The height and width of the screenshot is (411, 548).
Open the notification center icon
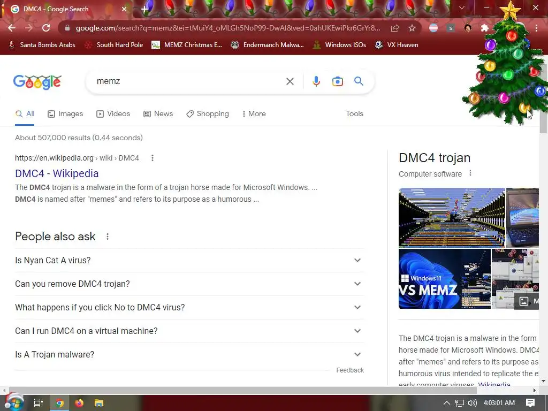(x=530, y=403)
